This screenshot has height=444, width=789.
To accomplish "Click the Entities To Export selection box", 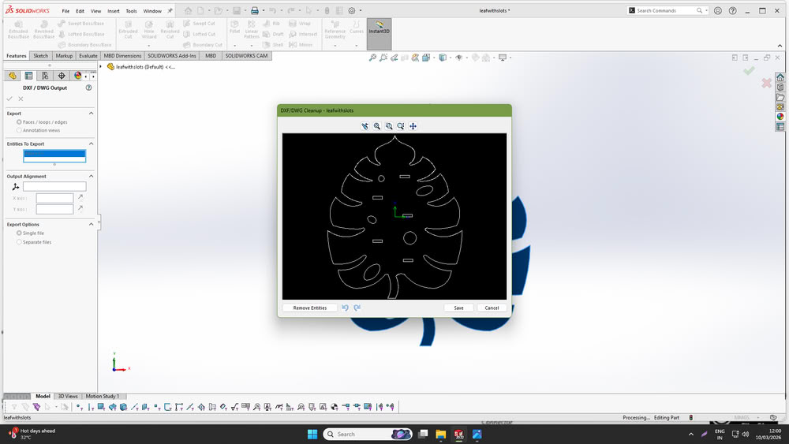I will [54, 156].
